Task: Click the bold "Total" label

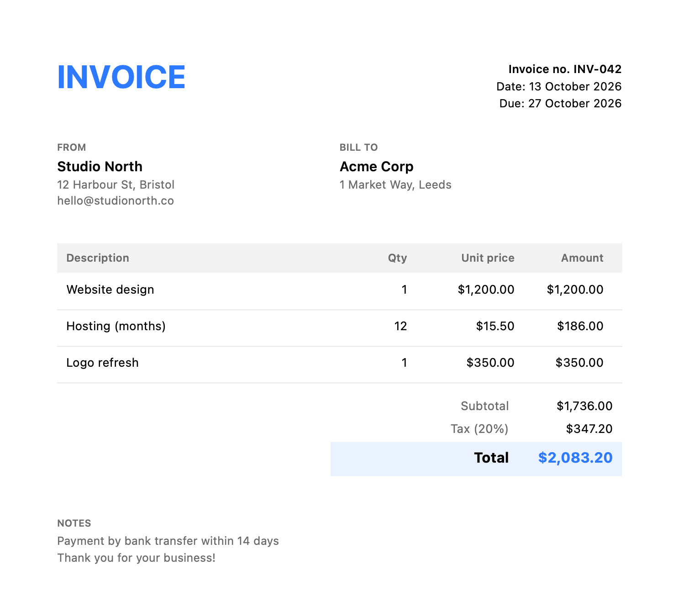Action: 491,458
